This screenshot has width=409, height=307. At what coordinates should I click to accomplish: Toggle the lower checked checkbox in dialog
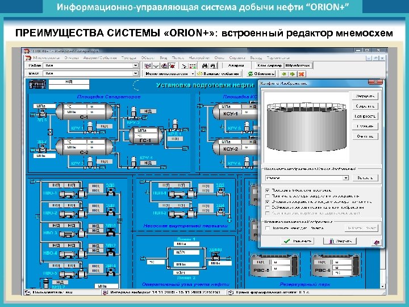tap(267, 202)
